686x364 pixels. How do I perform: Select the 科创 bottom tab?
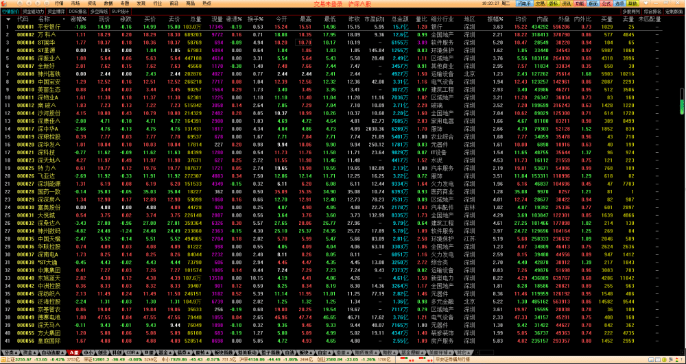(x=117, y=352)
